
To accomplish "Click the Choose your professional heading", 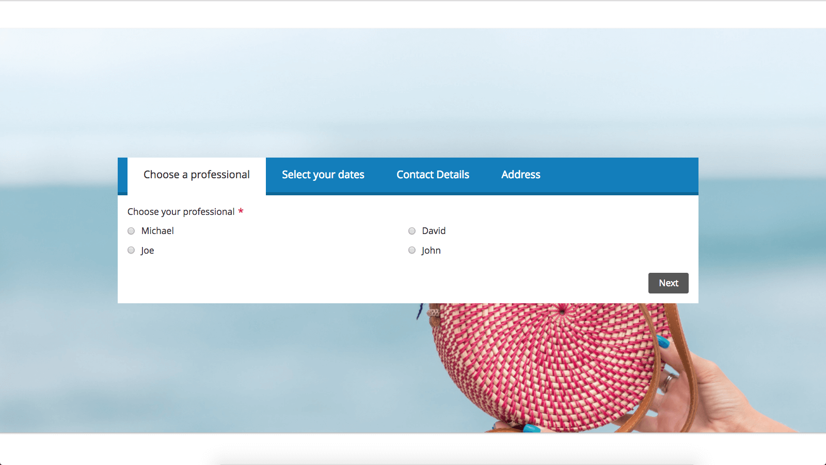I will click(181, 211).
